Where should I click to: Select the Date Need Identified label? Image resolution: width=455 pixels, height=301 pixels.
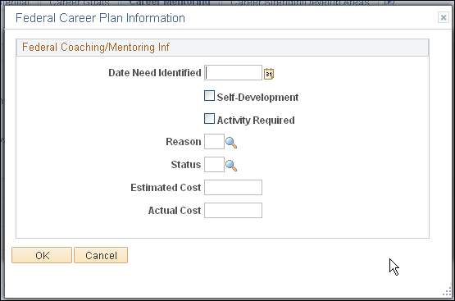pos(155,72)
